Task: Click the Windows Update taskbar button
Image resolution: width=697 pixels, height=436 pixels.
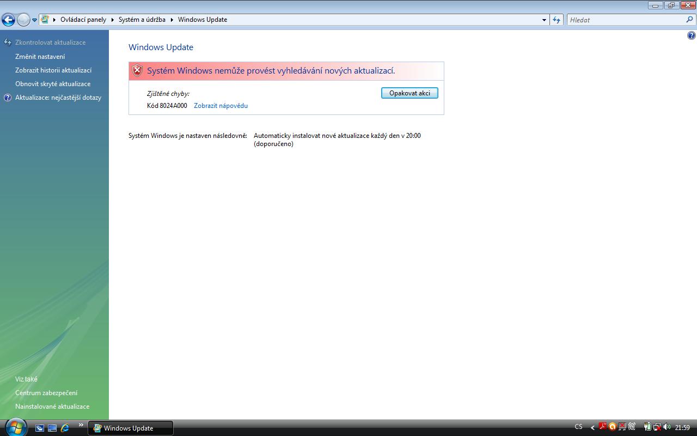Action: [x=131, y=428]
